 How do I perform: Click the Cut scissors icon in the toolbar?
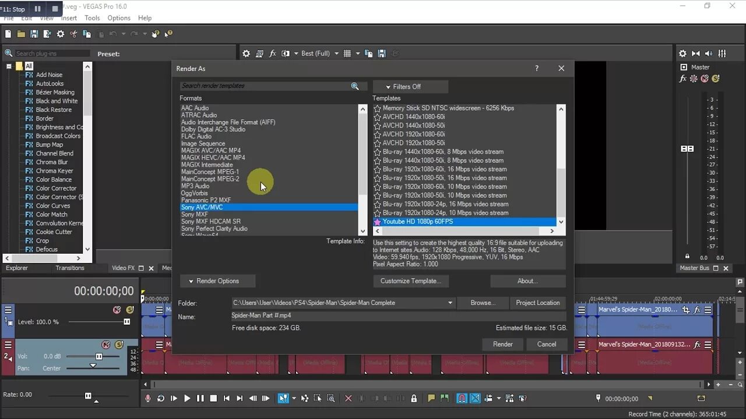pos(73,34)
